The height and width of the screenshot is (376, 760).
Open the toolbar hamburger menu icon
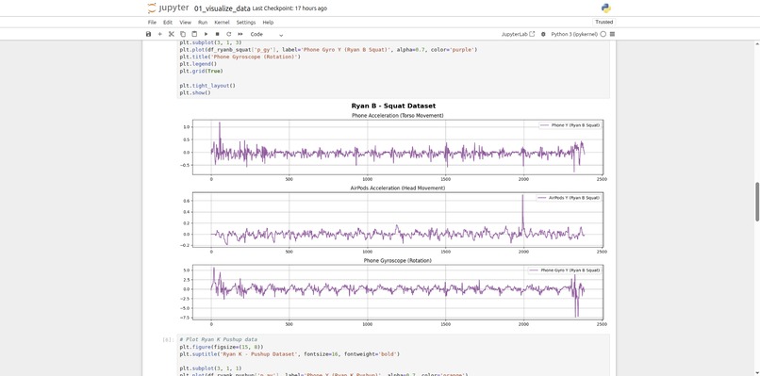coord(612,35)
